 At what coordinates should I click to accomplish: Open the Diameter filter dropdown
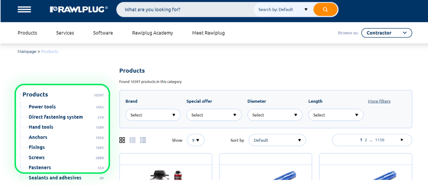point(275,115)
